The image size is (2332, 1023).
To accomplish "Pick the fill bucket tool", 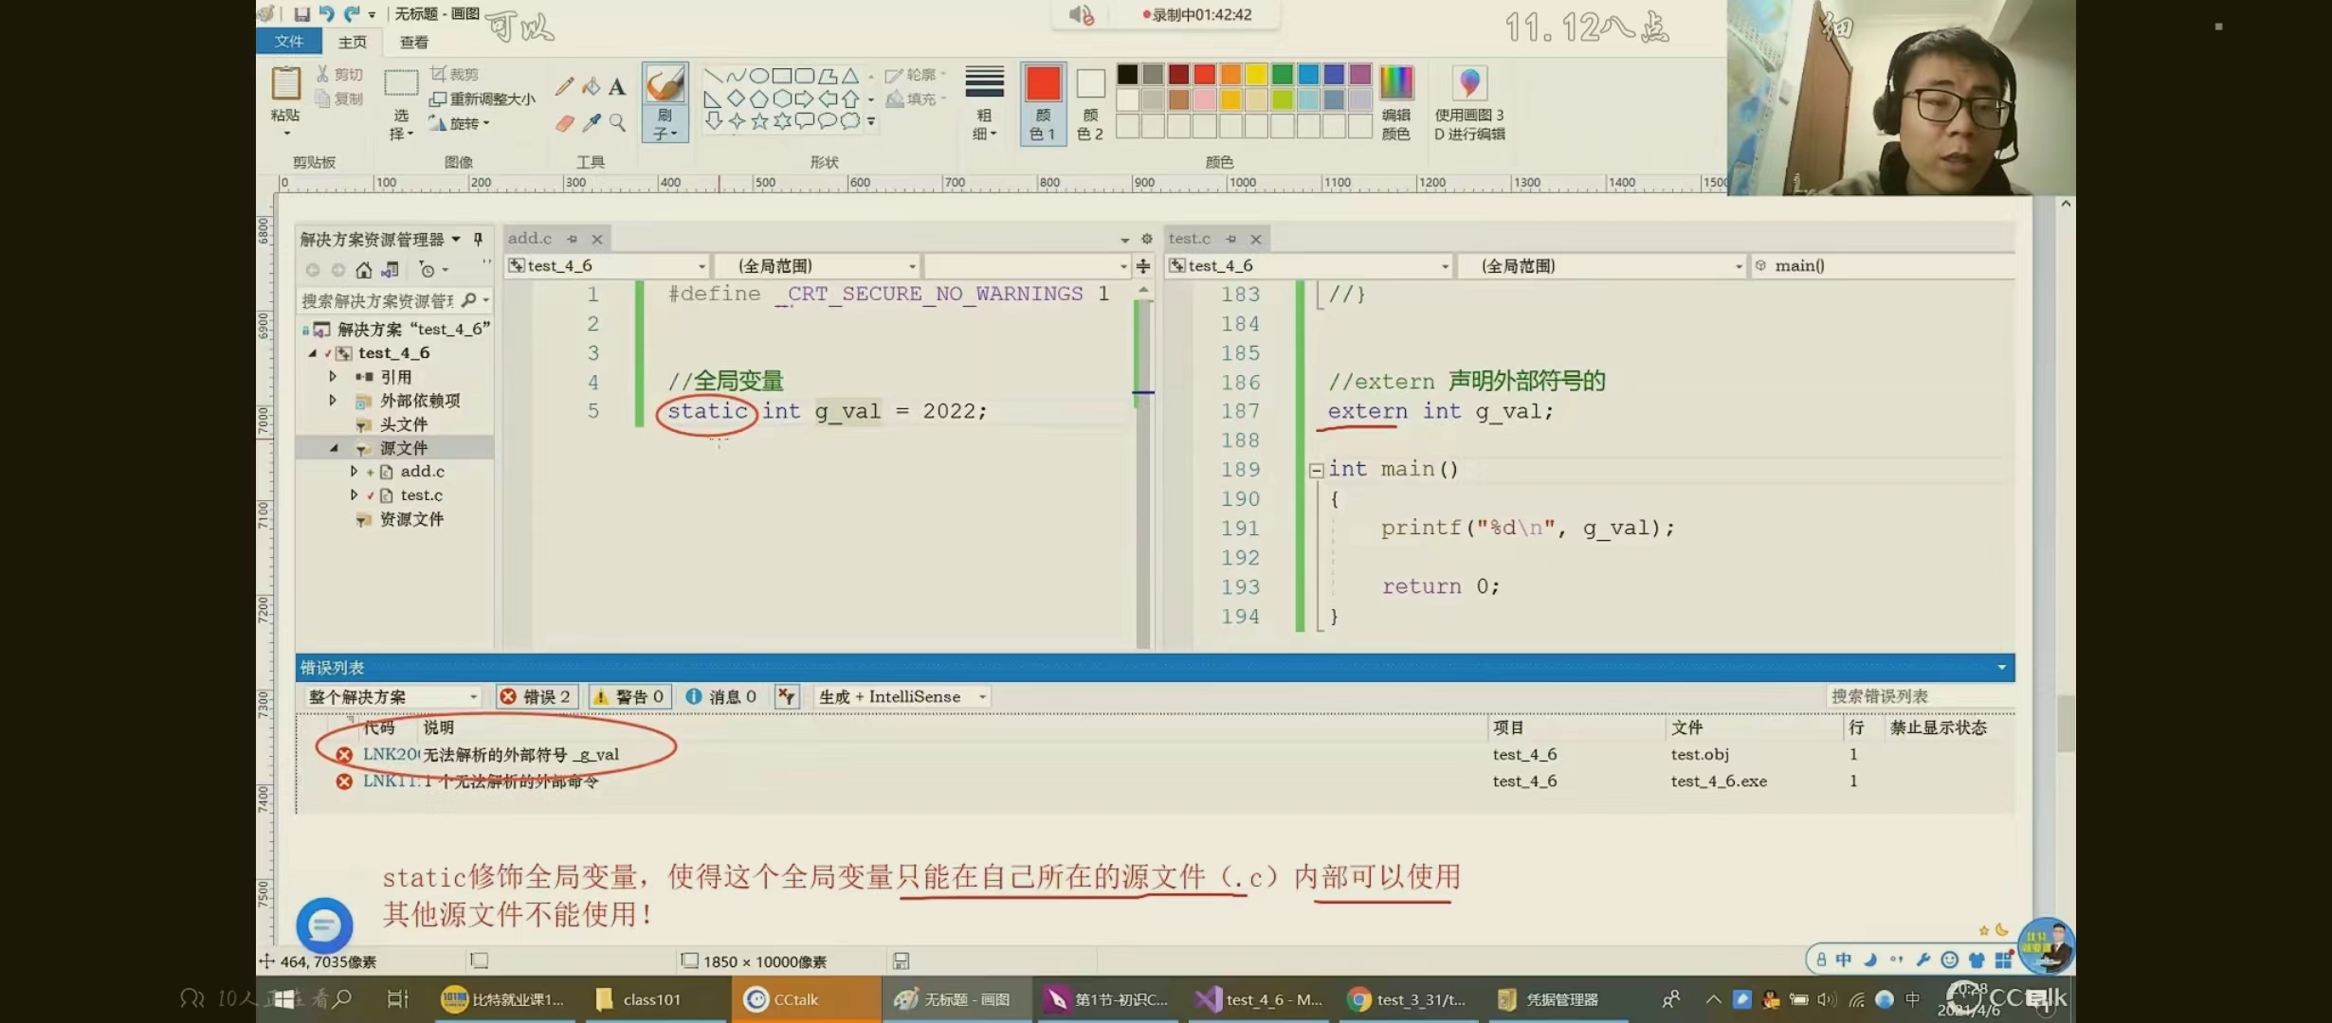I will tap(591, 87).
